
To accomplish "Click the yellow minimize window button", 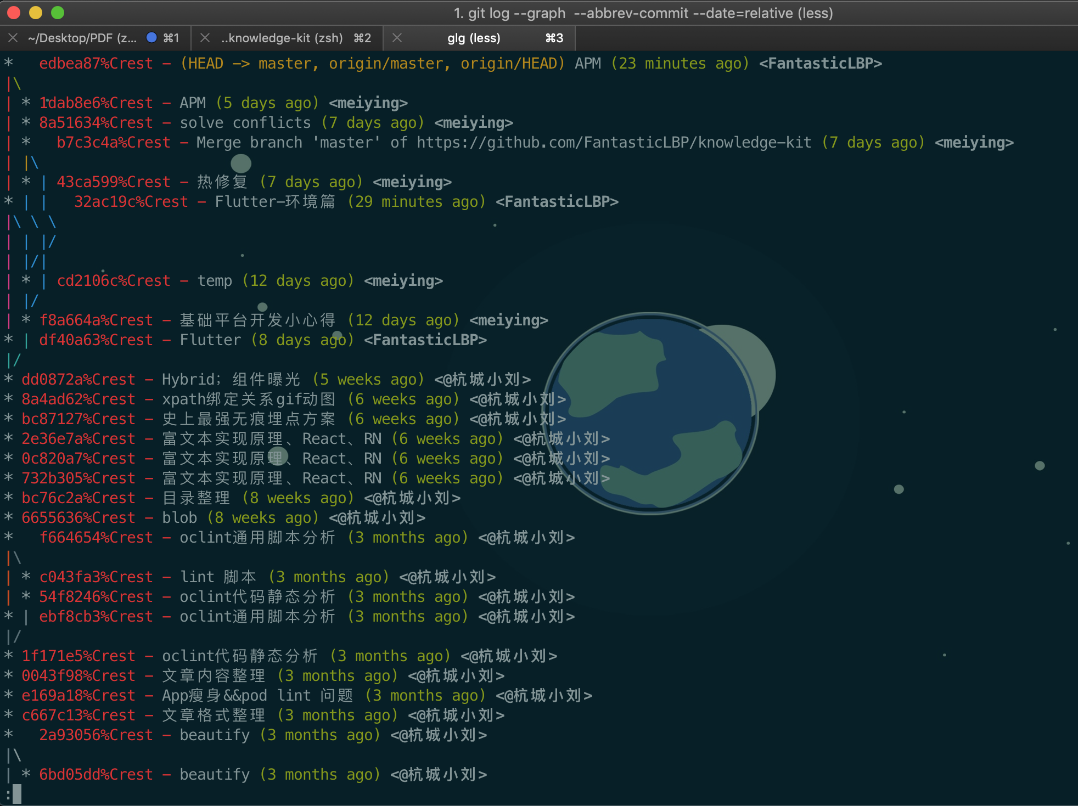I will (36, 13).
